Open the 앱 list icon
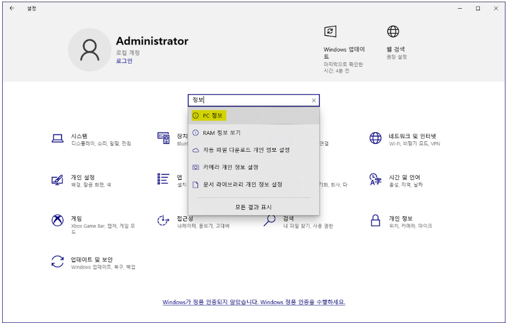506x323 pixels. pyautogui.click(x=163, y=179)
